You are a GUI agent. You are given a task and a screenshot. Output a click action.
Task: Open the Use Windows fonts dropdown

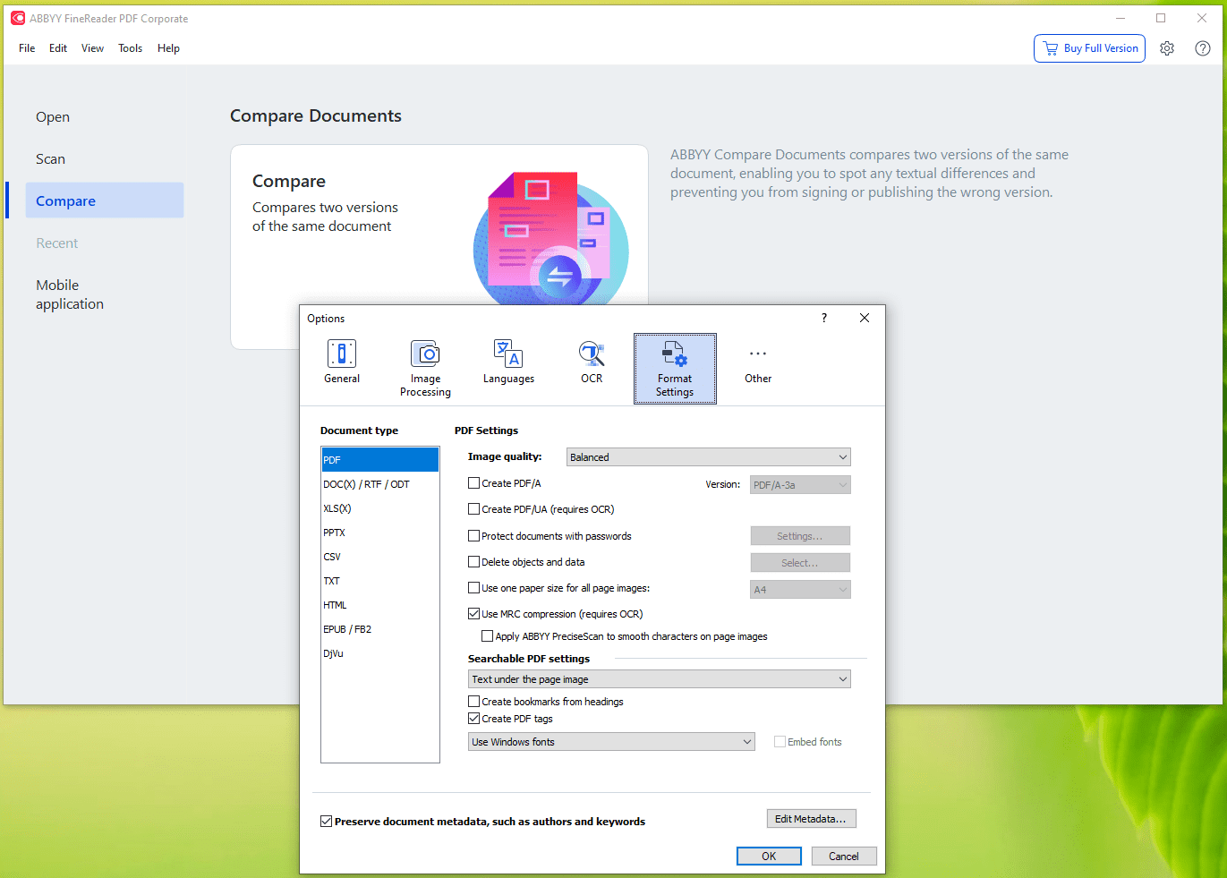611,742
